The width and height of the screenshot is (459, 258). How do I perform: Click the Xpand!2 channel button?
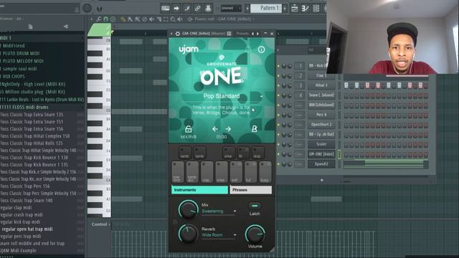321,164
